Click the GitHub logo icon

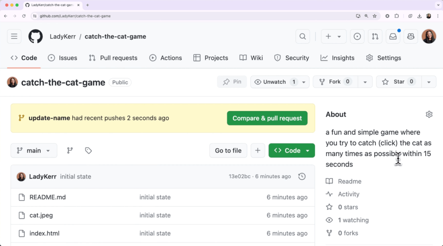tap(35, 37)
